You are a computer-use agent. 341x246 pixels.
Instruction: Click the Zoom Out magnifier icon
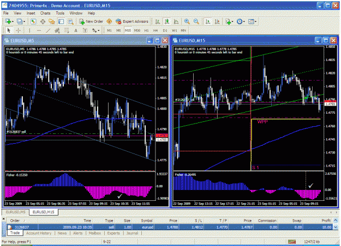click(196, 21)
